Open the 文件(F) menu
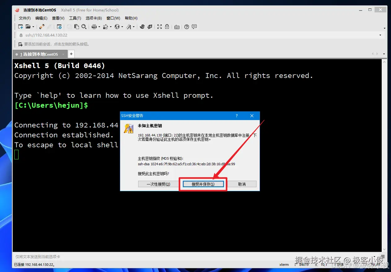Viewport: 391px width, 272px height. (25, 18)
